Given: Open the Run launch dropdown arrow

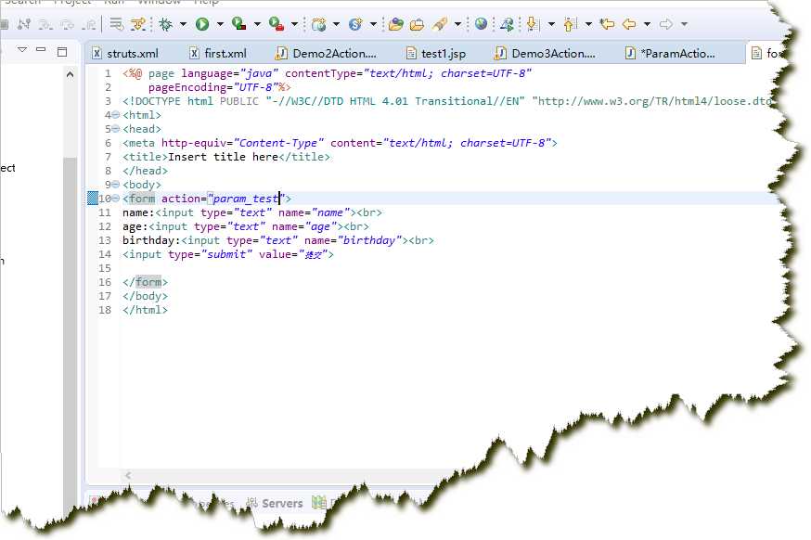Looking at the screenshot, I should (x=220, y=24).
